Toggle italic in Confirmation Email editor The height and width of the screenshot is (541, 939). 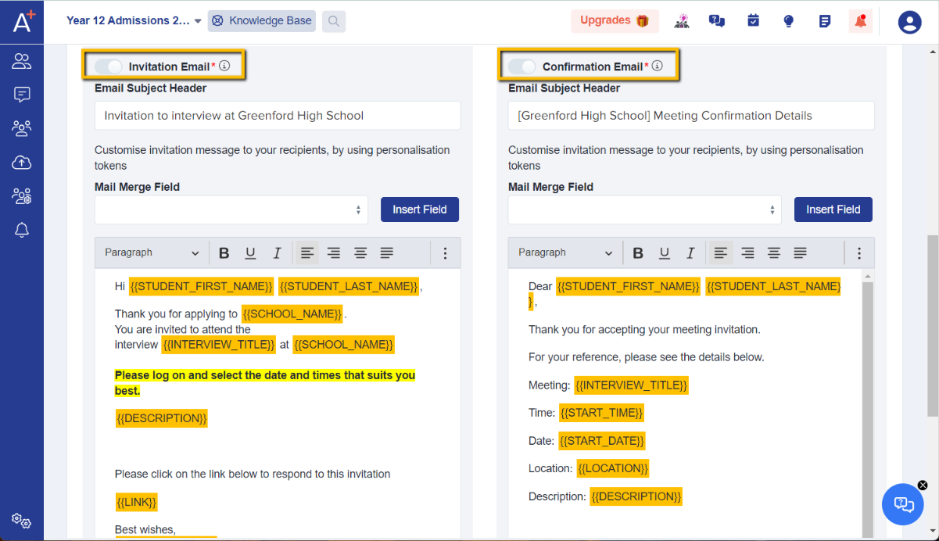[690, 253]
